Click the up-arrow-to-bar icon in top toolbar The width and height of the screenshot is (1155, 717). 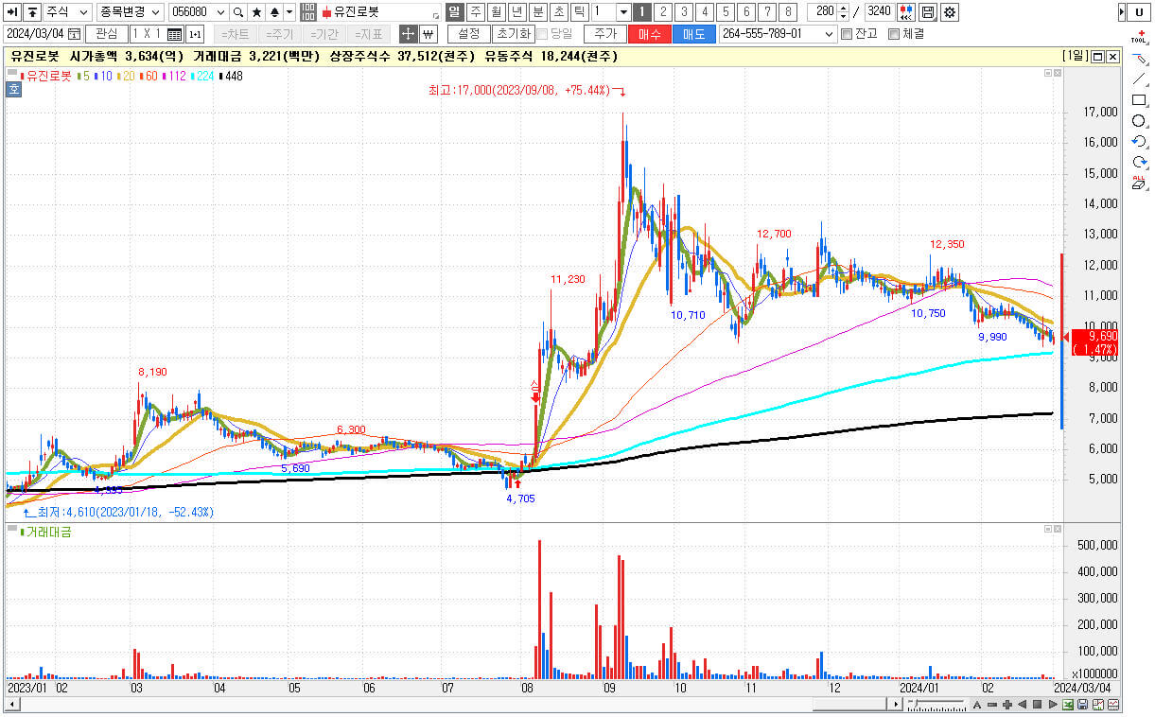[x=32, y=12]
